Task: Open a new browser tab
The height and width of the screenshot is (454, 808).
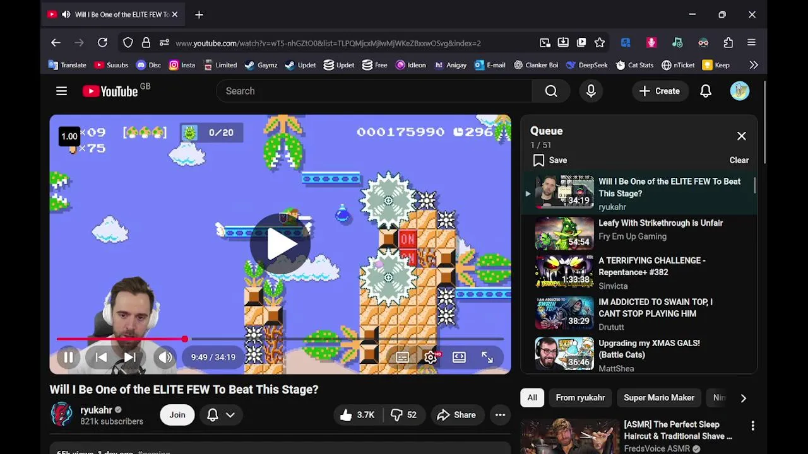Action: 199,15
